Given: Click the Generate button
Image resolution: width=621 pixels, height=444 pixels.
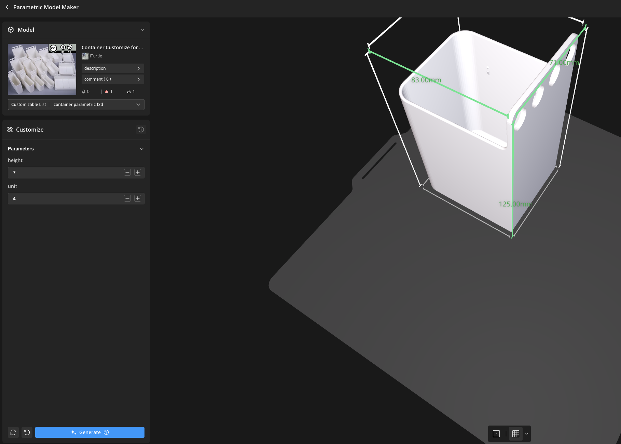Looking at the screenshot, I should [x=90, y=432].
